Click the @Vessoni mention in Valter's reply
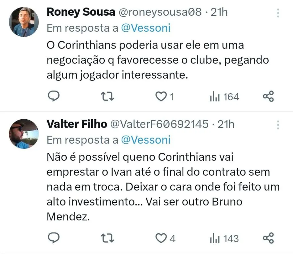The width and height of the screenshot is (293, 254). 146,140
